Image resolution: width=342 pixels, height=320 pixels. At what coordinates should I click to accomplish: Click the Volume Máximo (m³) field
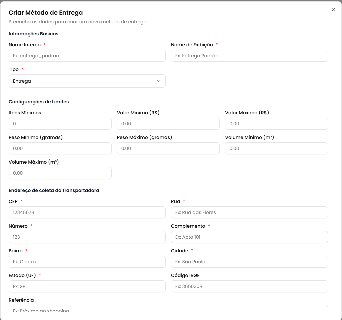coord(60,173)
